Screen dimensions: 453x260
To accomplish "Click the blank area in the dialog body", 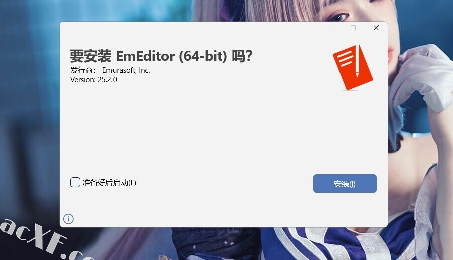I will point(202,127).
